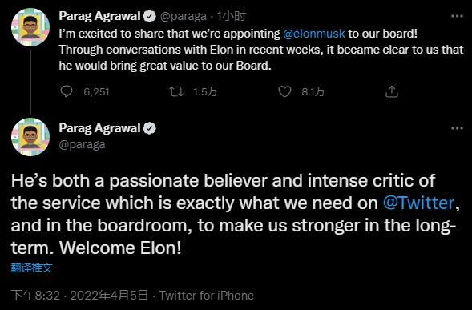
Task: Open the three-dot menu on first tweet
Action: (x=457, y=16)
